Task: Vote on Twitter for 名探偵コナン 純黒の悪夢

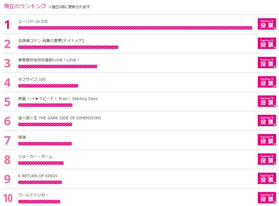Action: coord(267,43)
